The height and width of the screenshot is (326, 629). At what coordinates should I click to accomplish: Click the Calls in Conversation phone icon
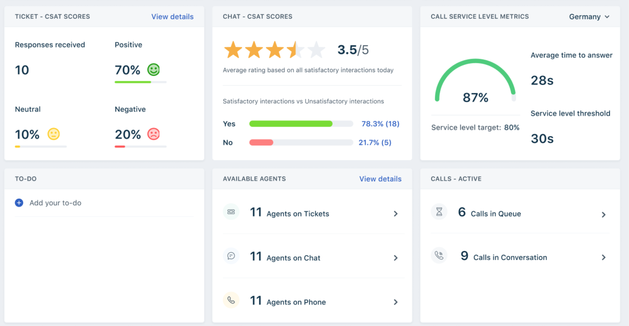(x=439, y=255)
